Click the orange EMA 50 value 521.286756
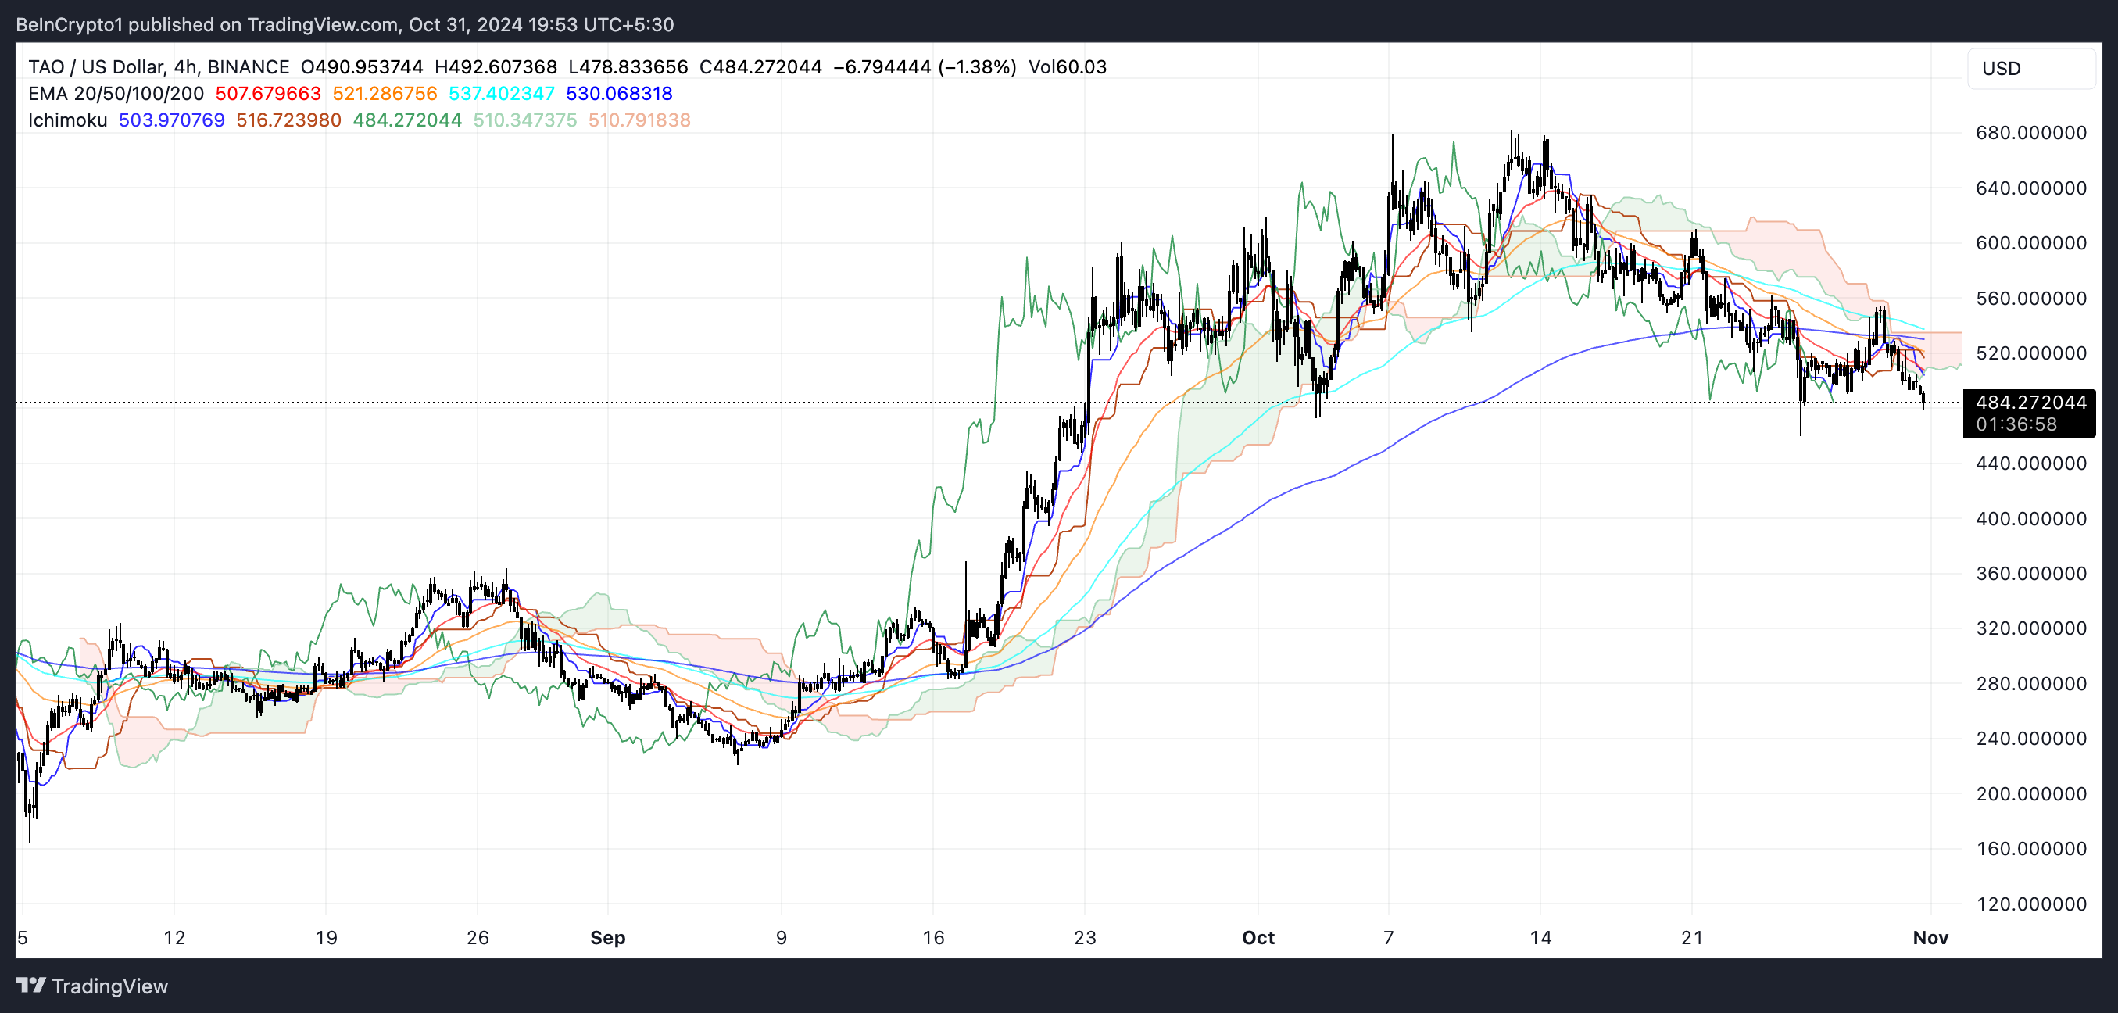This screenshot has width=2118, height=1013. 385,94
